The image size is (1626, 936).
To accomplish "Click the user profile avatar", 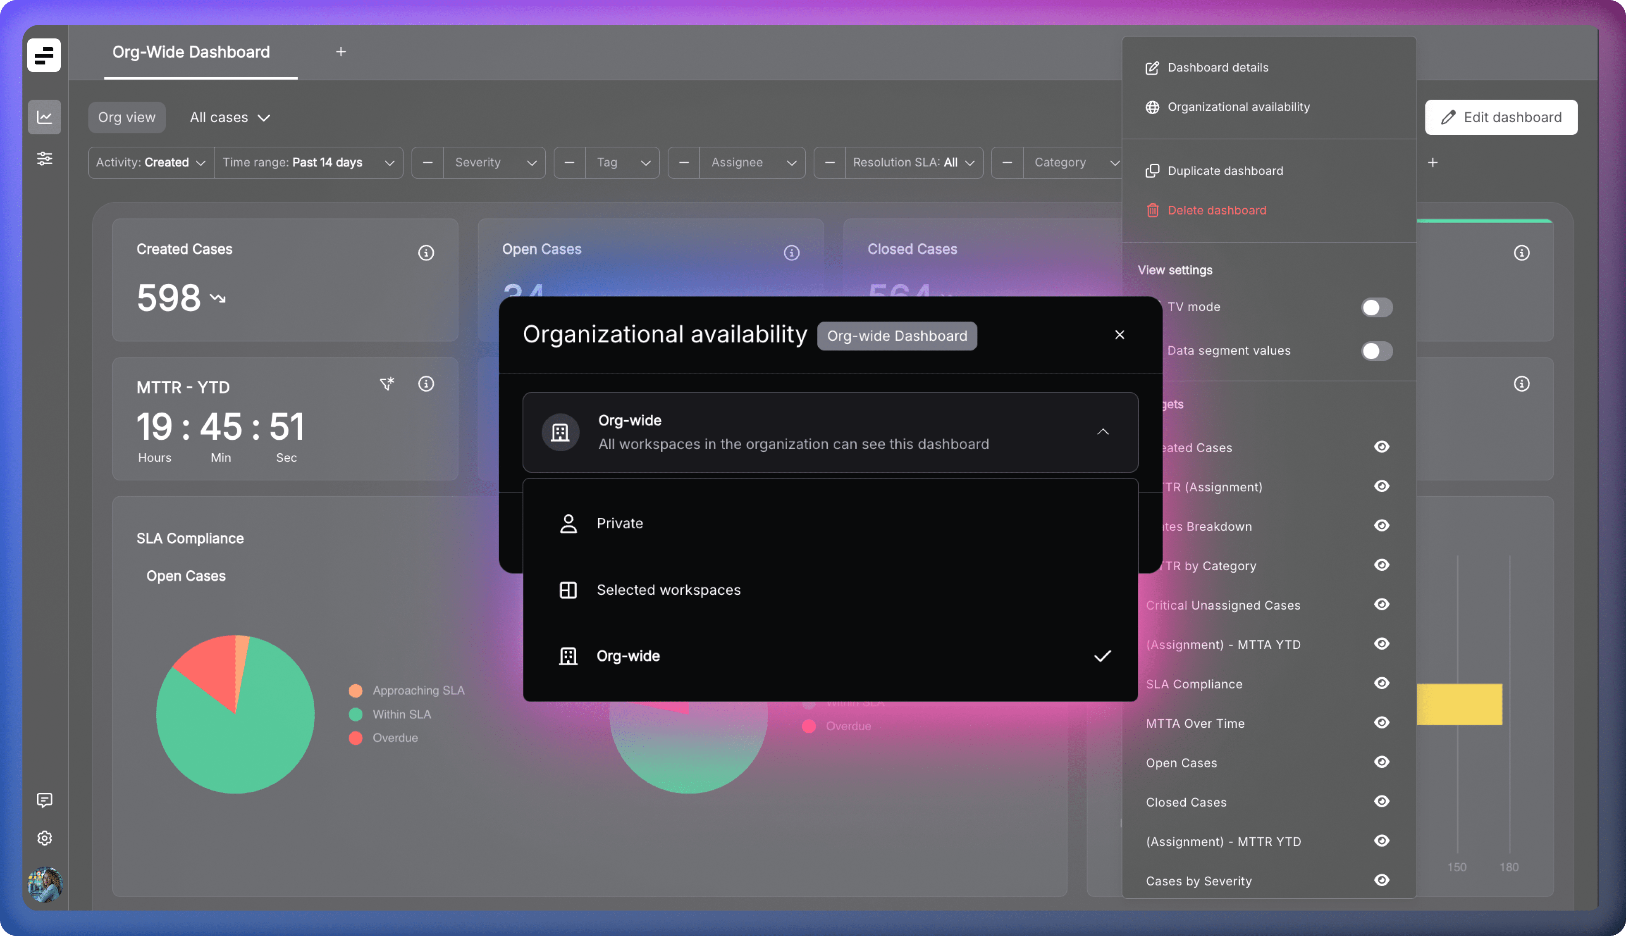I will pyautogui.click(x=44, y=885).
